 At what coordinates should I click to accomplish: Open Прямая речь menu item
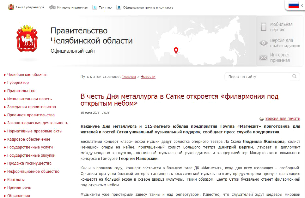[19, 188]
